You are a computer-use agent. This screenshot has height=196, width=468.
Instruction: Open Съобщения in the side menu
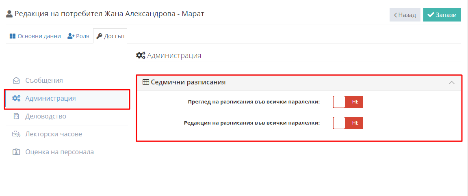click(67, 80)
